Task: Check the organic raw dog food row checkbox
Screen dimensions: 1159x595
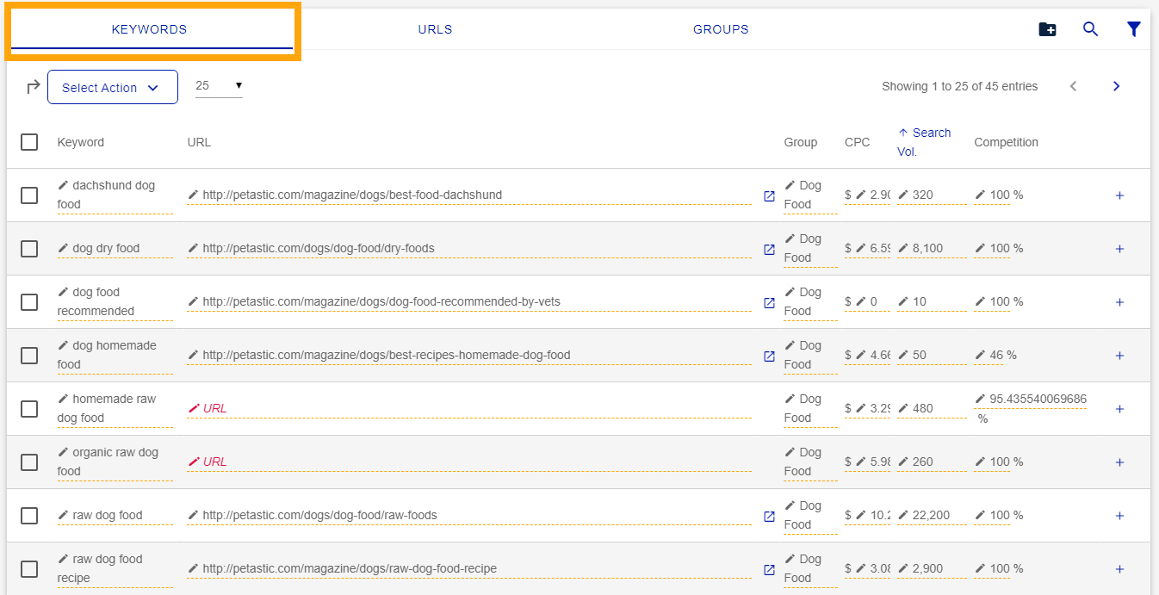Action: [29, 462]
